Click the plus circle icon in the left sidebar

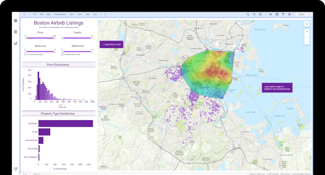pyautogui.click(x=16, y=21)
